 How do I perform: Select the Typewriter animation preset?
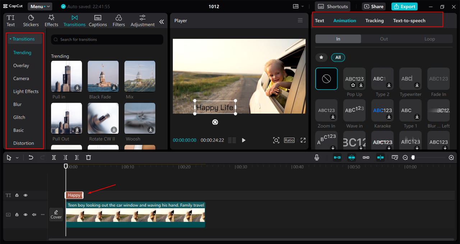[410, 79]
